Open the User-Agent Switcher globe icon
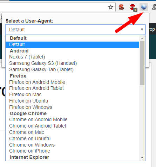Image resolution: width=156 pixels, height=167 pixels. [x=144, y=7]
